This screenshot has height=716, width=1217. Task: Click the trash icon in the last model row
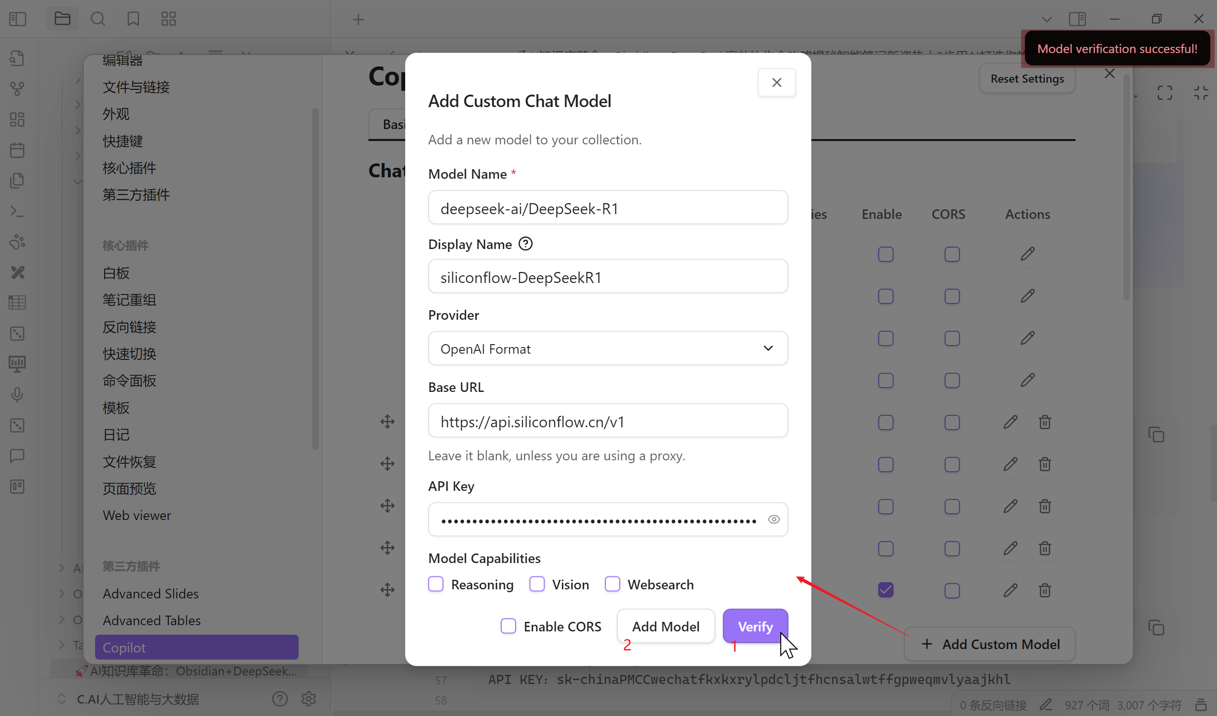pos(1045,590)
